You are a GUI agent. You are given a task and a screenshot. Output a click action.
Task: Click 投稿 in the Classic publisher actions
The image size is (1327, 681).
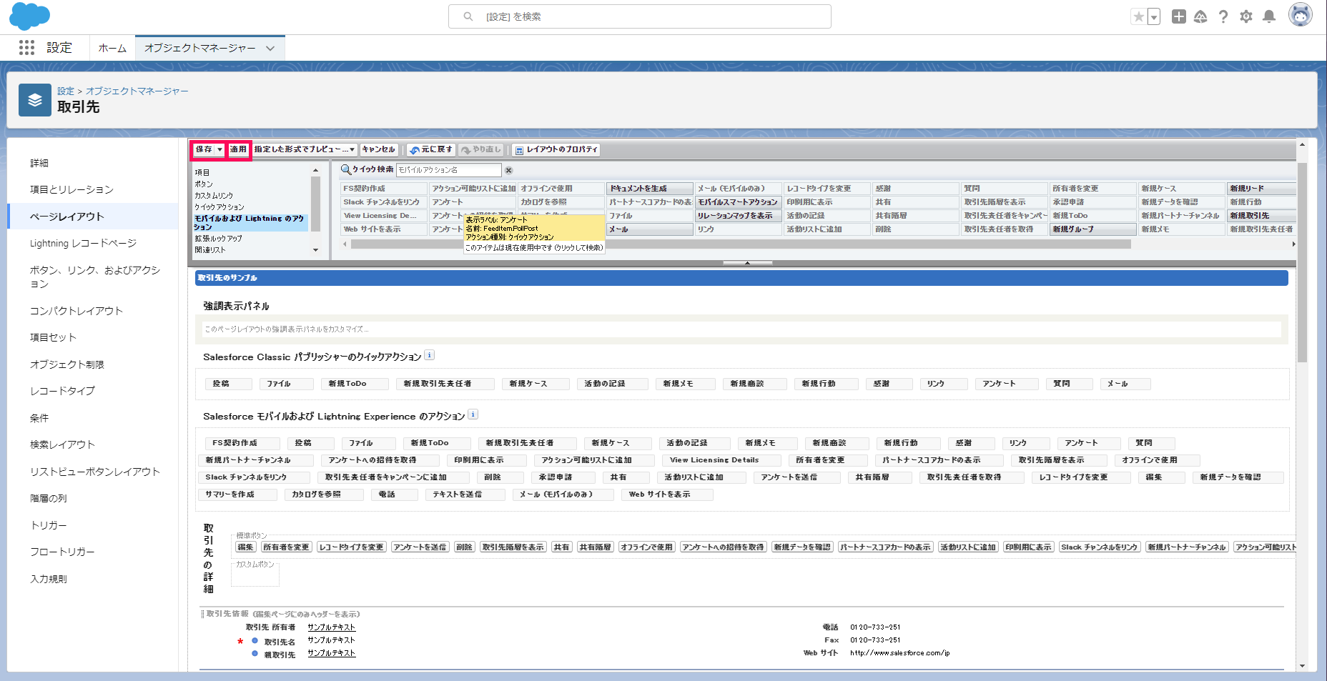coord(228,384)
